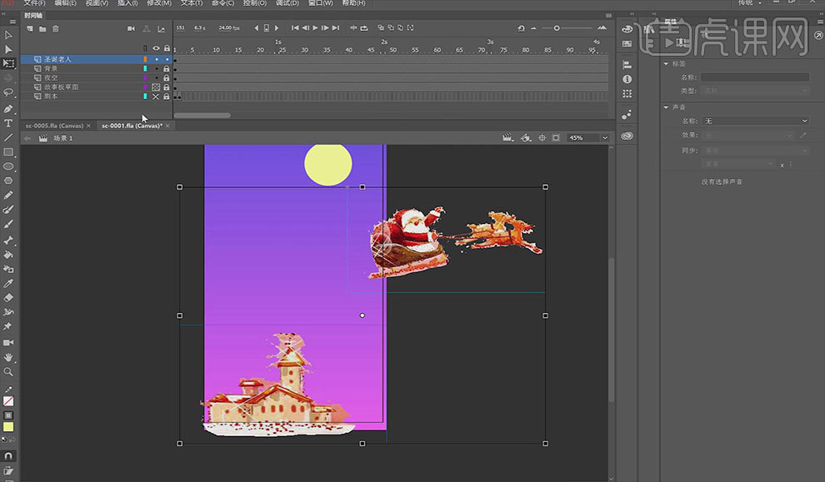Toggle snap to objects magnet

[x=7, y=455]
